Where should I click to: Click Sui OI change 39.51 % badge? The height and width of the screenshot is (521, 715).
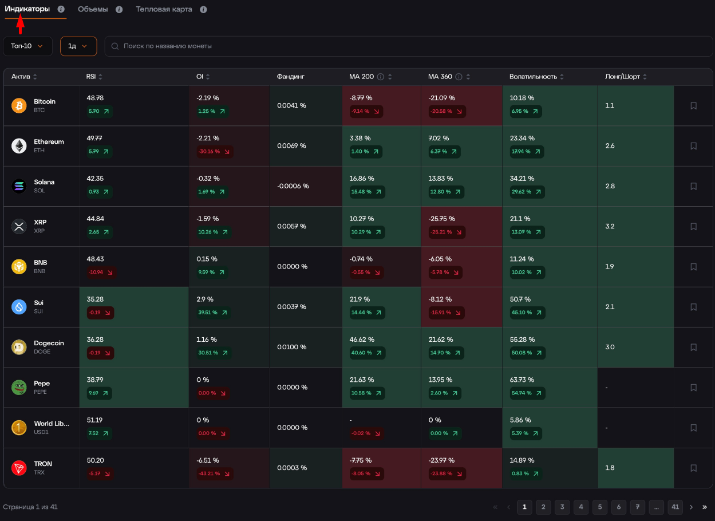coord(212,313)
